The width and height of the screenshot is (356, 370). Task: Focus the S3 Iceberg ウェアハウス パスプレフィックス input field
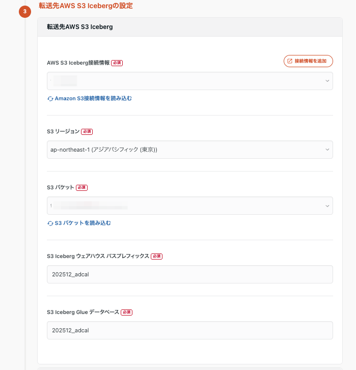coord(190,274)
